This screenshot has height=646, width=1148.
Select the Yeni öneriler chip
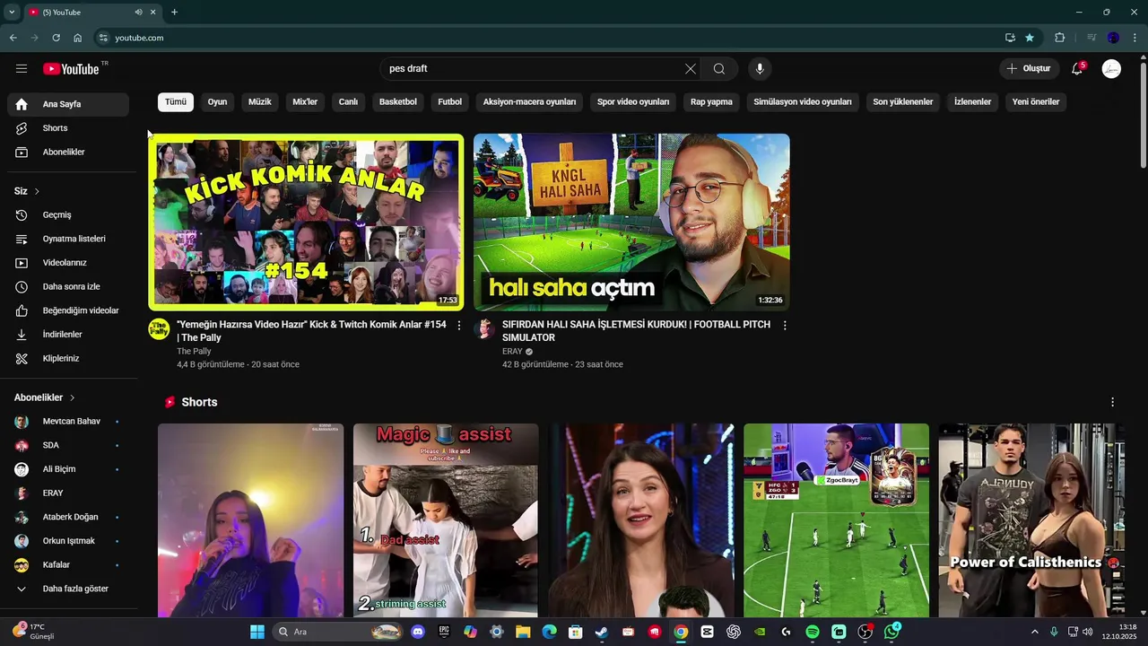[1036, 102]
